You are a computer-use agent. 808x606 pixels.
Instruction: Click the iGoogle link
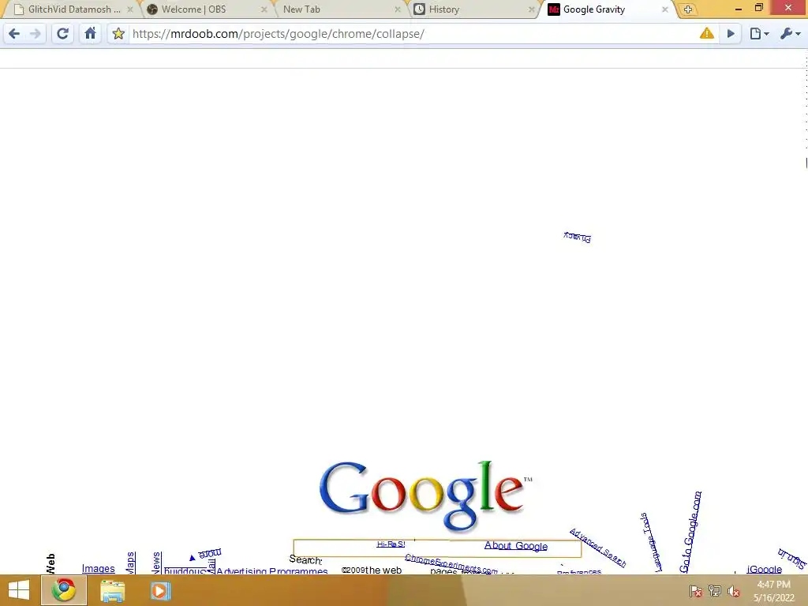[x=764, y=569]
